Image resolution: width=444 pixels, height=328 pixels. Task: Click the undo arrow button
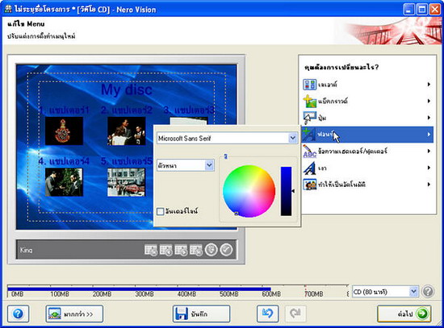(x=267, y=313)
